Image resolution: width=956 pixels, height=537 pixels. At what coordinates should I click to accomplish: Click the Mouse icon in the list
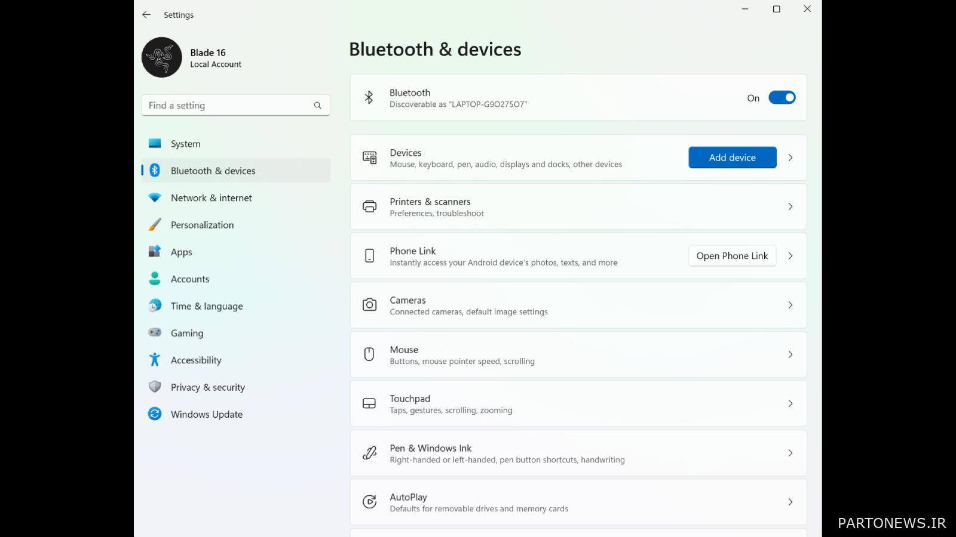coord(369,354)
